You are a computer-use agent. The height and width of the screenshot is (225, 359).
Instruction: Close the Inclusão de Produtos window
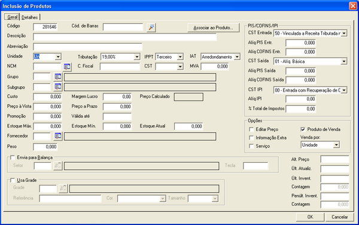click(x=353, y=6)
